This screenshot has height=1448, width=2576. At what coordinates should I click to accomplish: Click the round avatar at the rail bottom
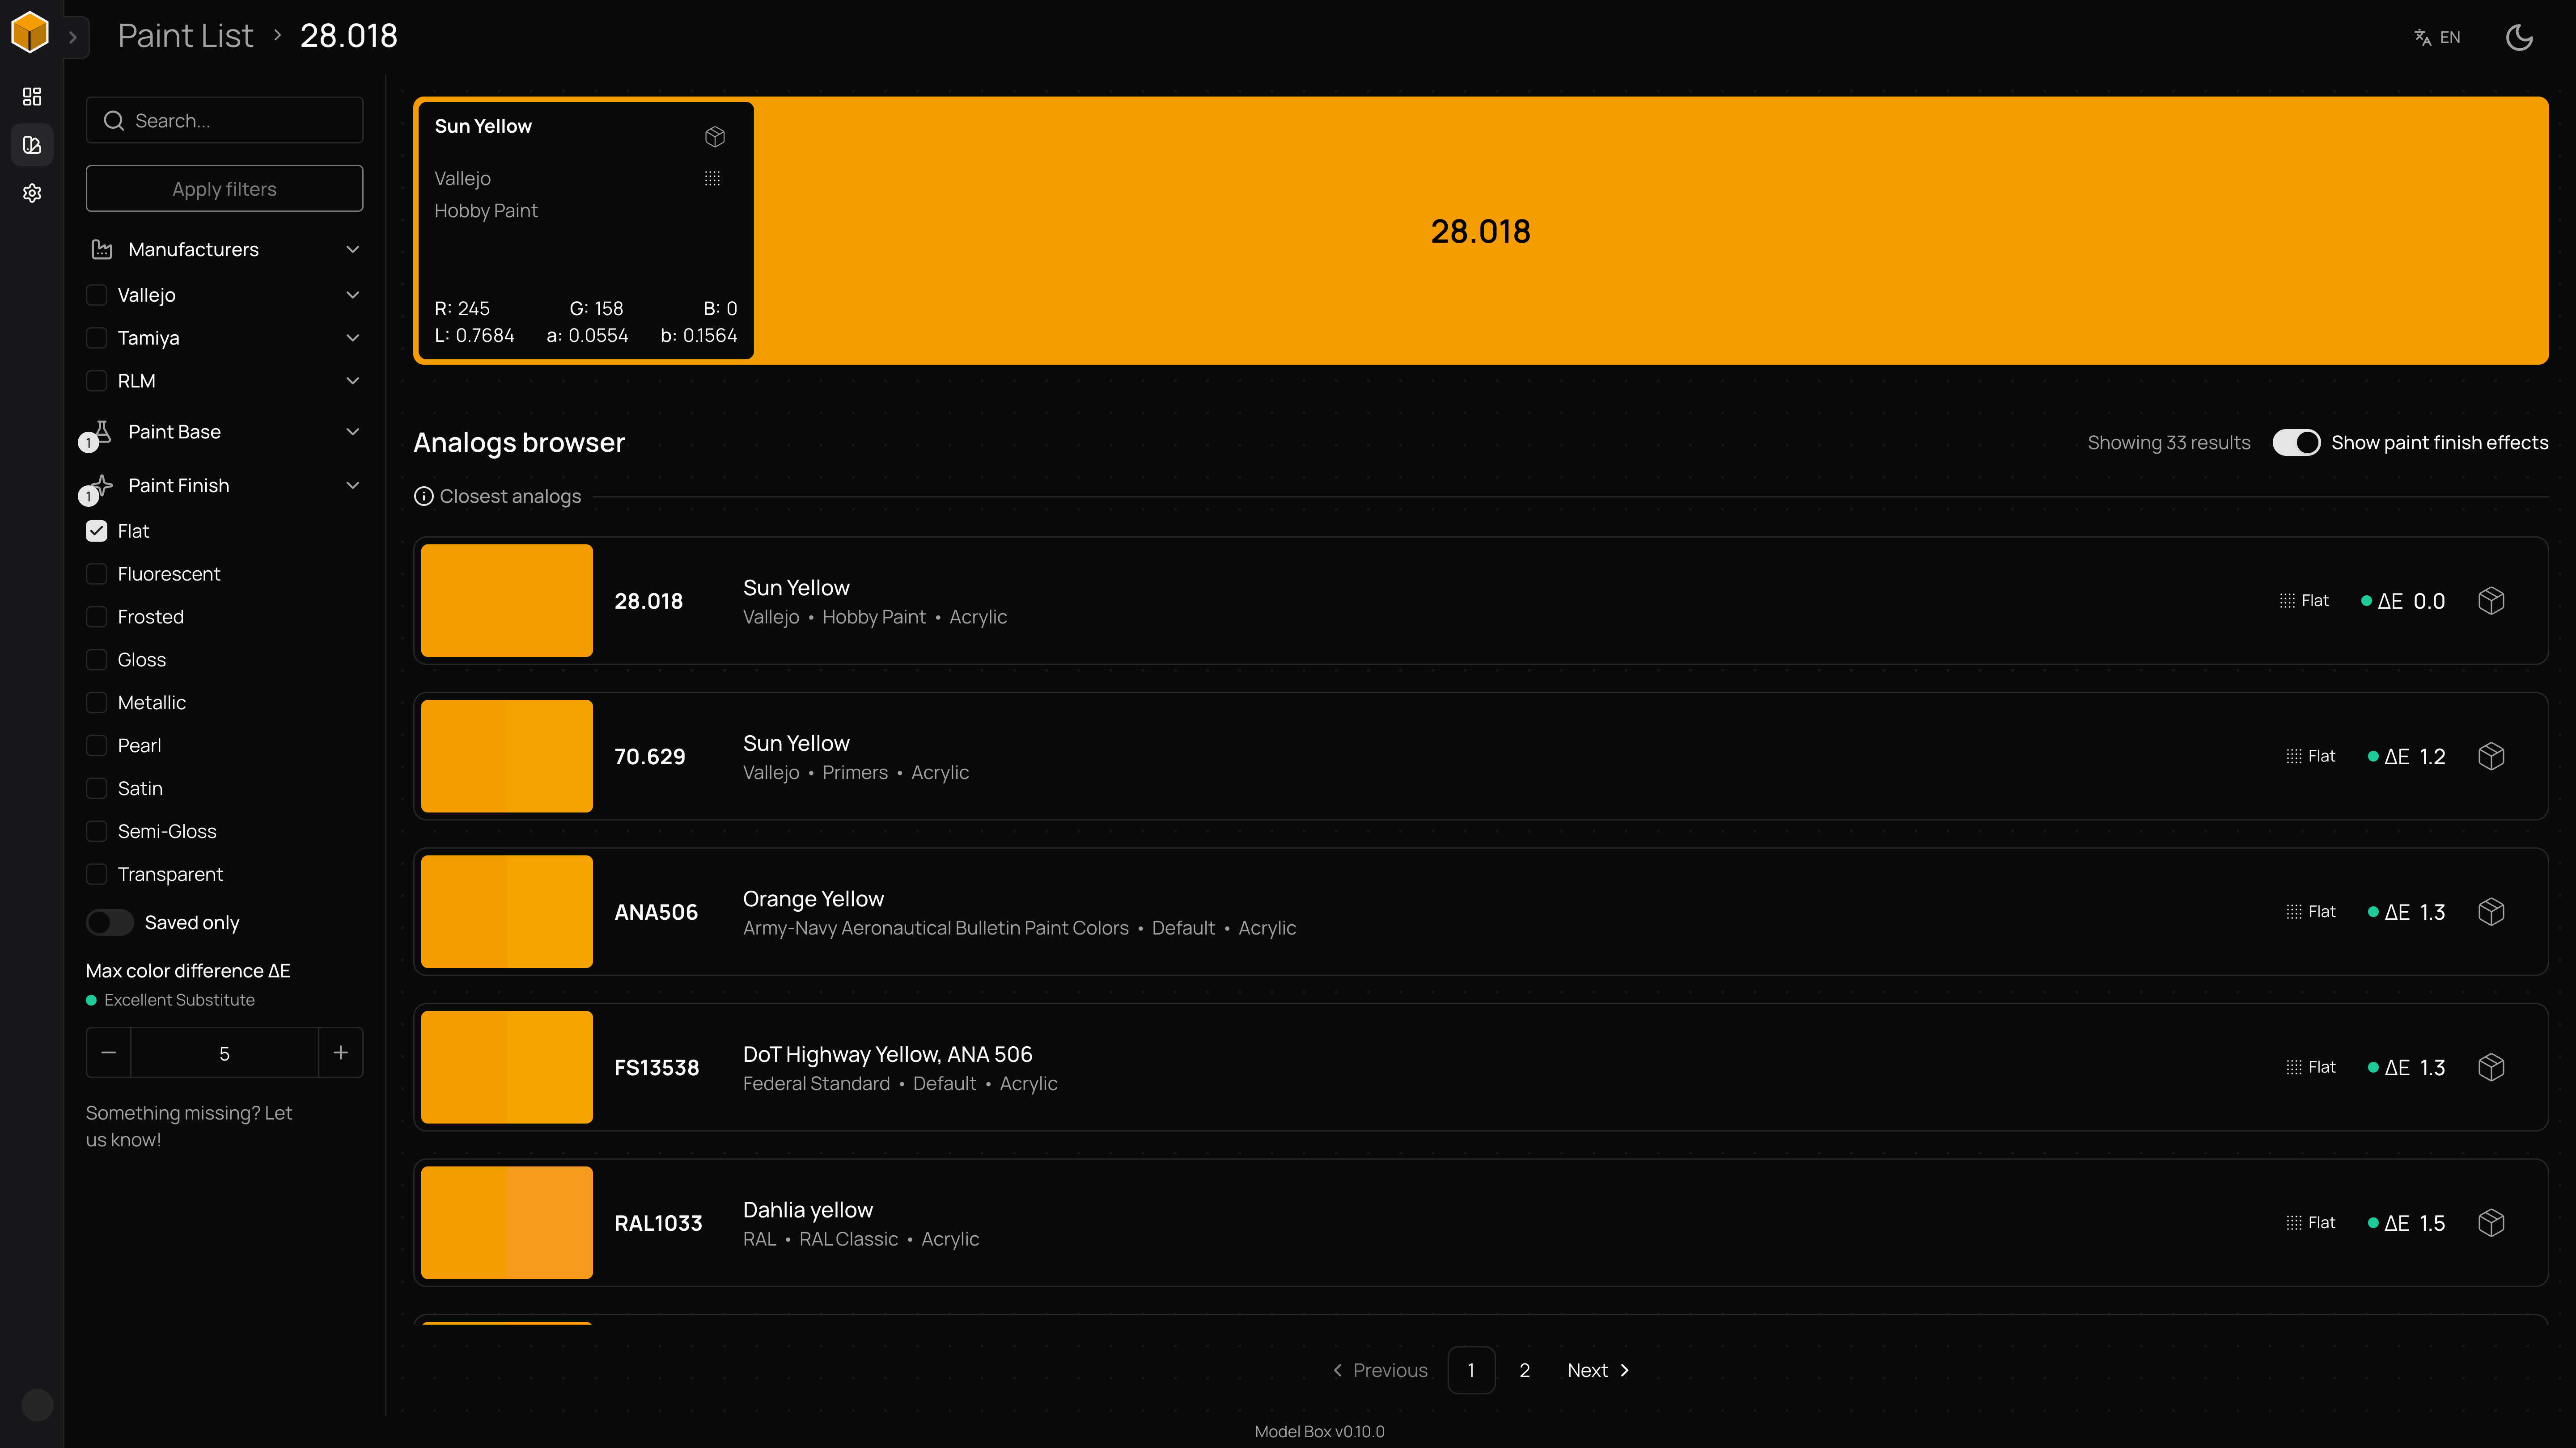point(37,1405)
